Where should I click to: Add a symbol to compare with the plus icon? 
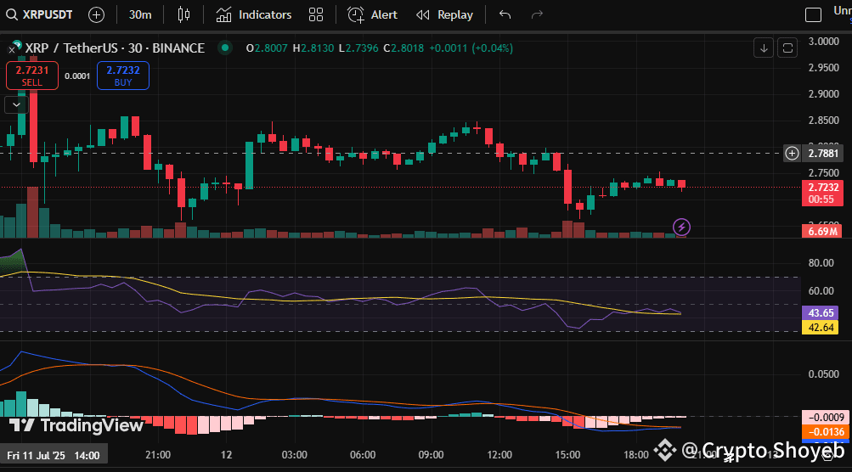pos(97,14)
